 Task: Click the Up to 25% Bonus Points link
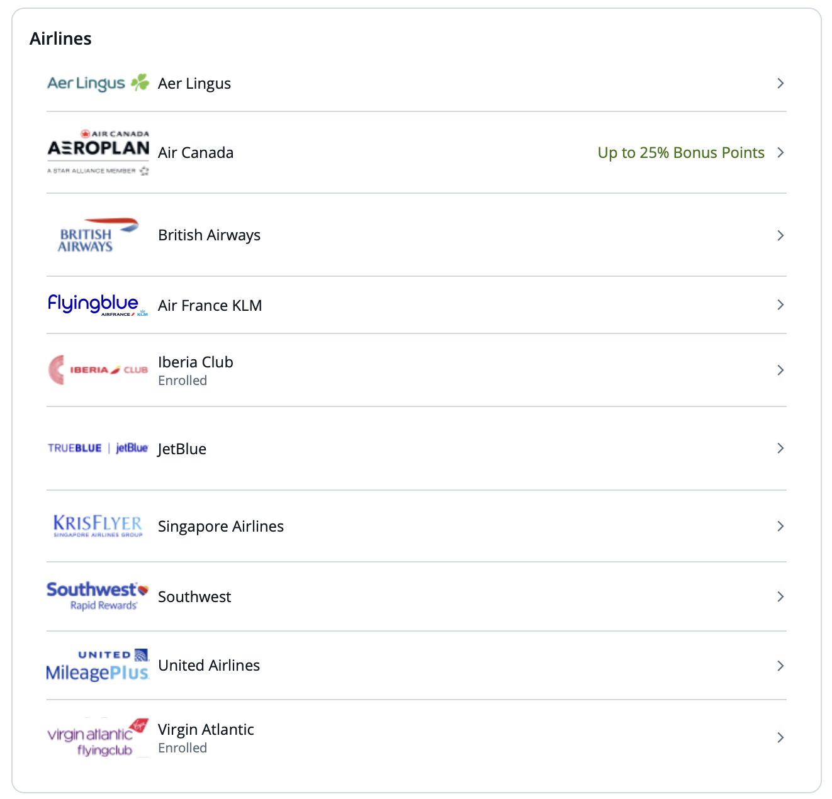click(x=681, y=152)
